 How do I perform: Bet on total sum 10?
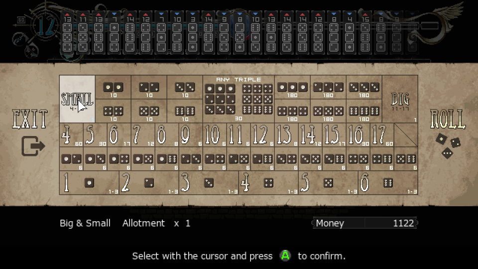(x=214, y=134)
